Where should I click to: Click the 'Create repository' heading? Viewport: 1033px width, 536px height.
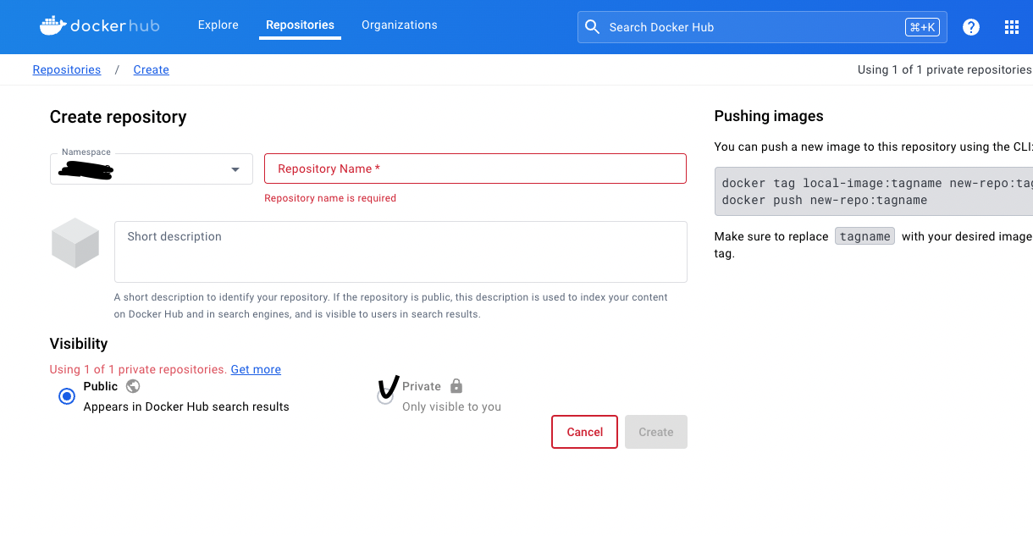119,117
